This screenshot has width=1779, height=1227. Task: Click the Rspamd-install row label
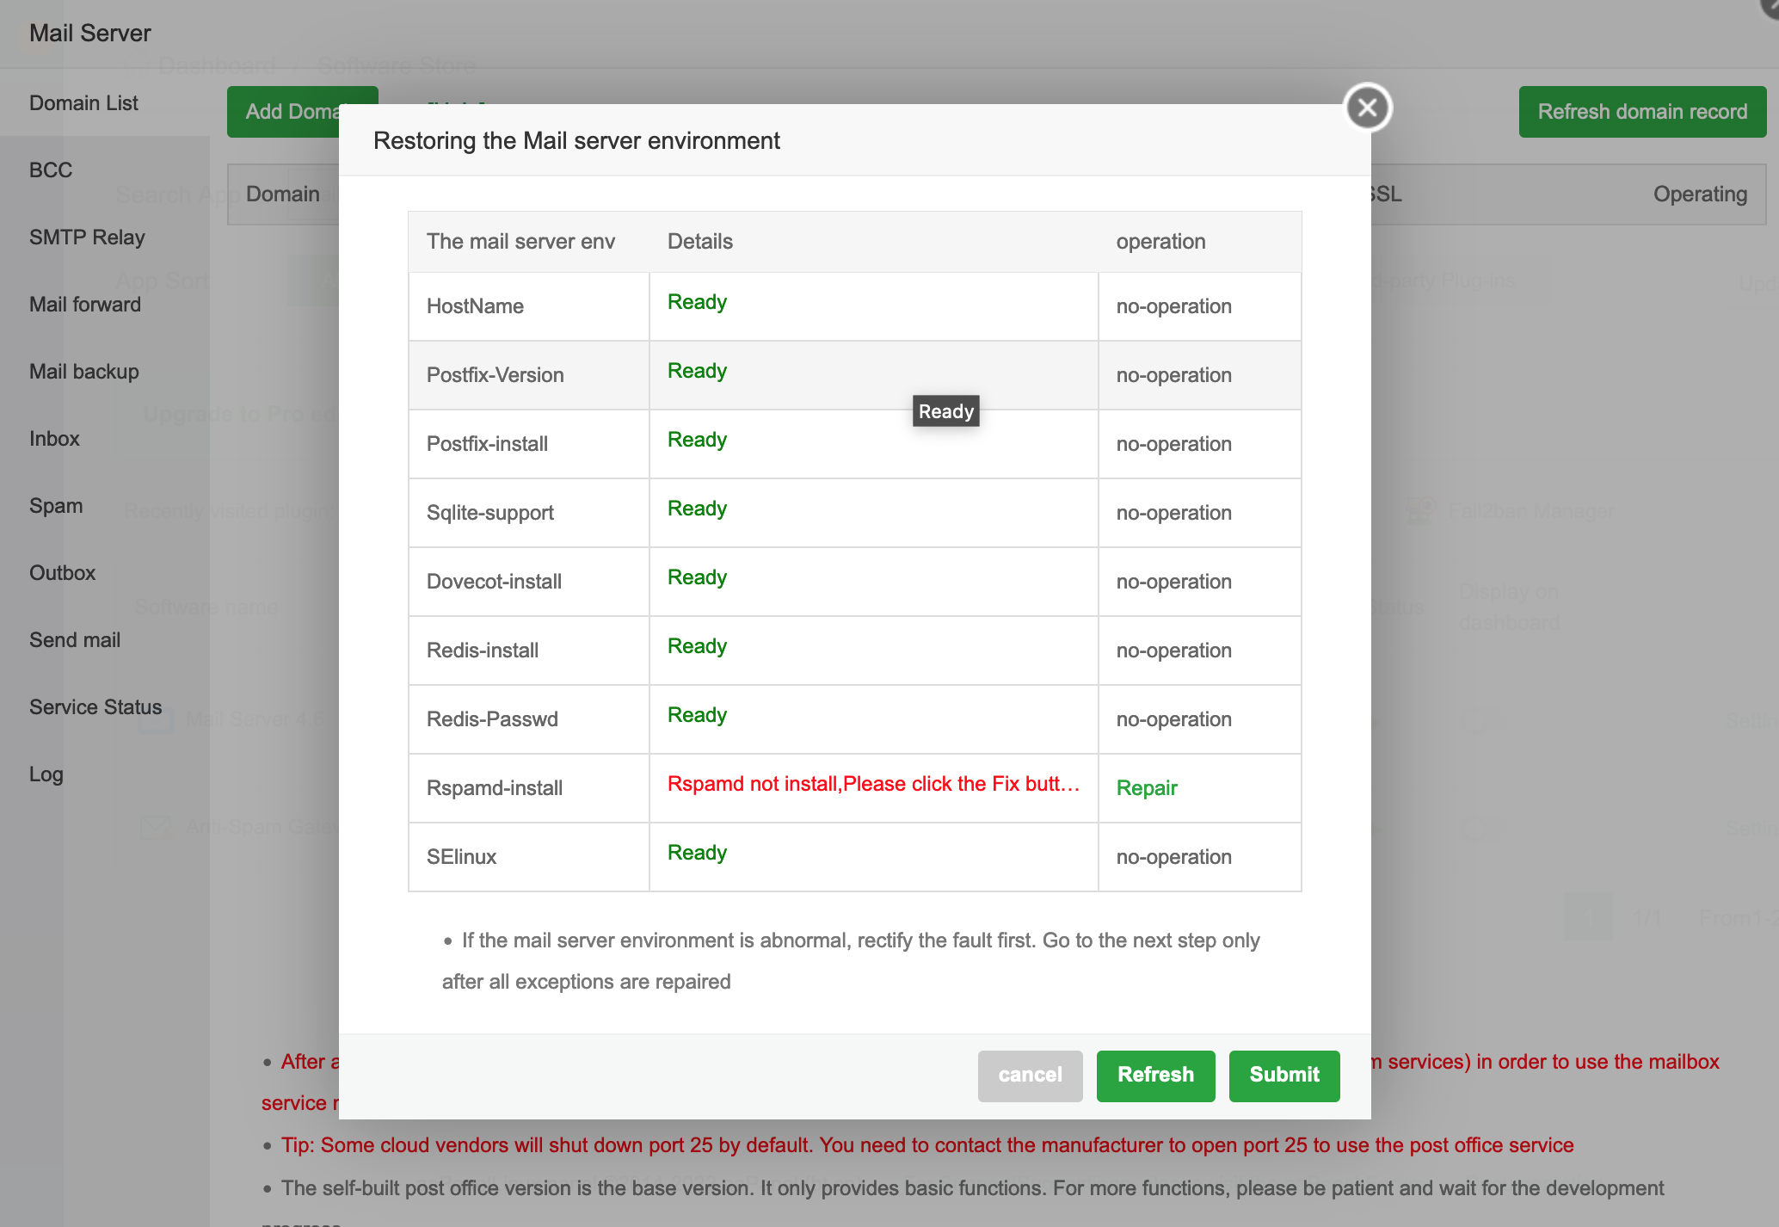(495, 788)
